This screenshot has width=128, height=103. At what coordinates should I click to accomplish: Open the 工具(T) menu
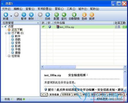click(71, 9)
